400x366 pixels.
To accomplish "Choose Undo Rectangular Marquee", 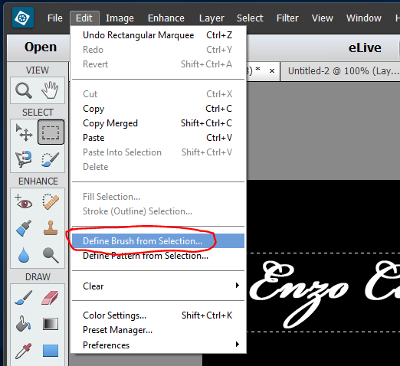I will coord(158,35).
